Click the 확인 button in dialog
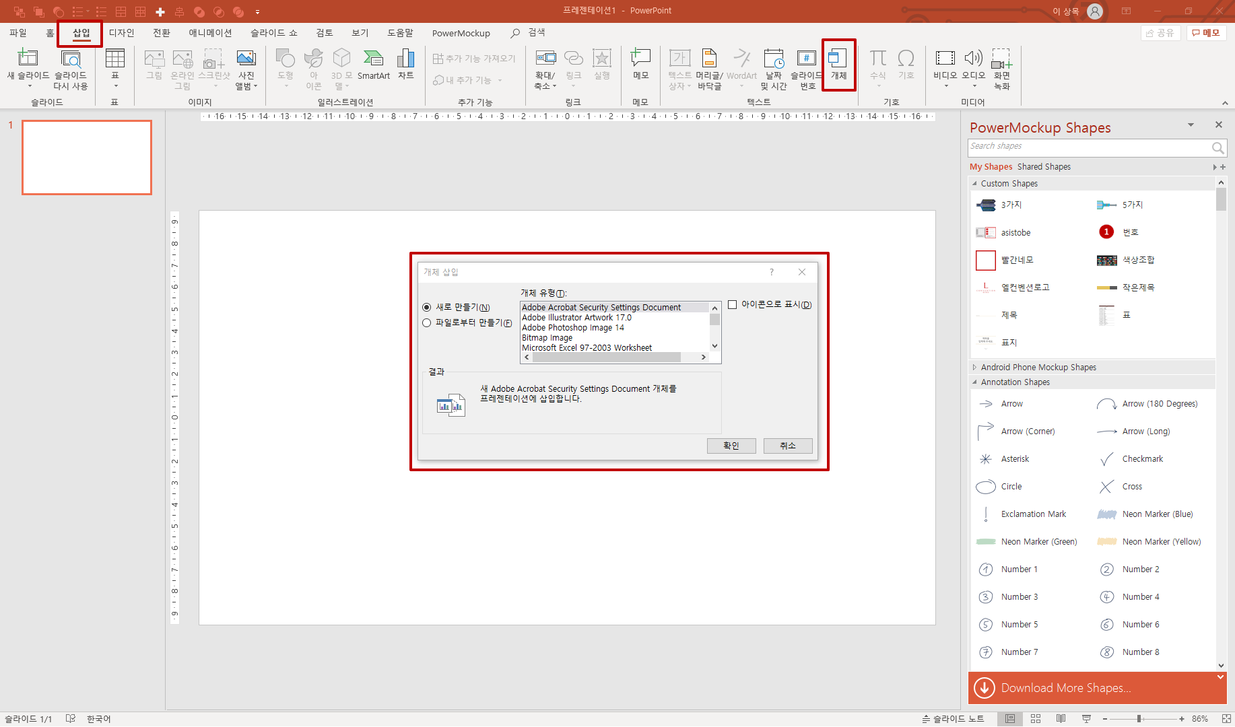 tap(731, 446)
